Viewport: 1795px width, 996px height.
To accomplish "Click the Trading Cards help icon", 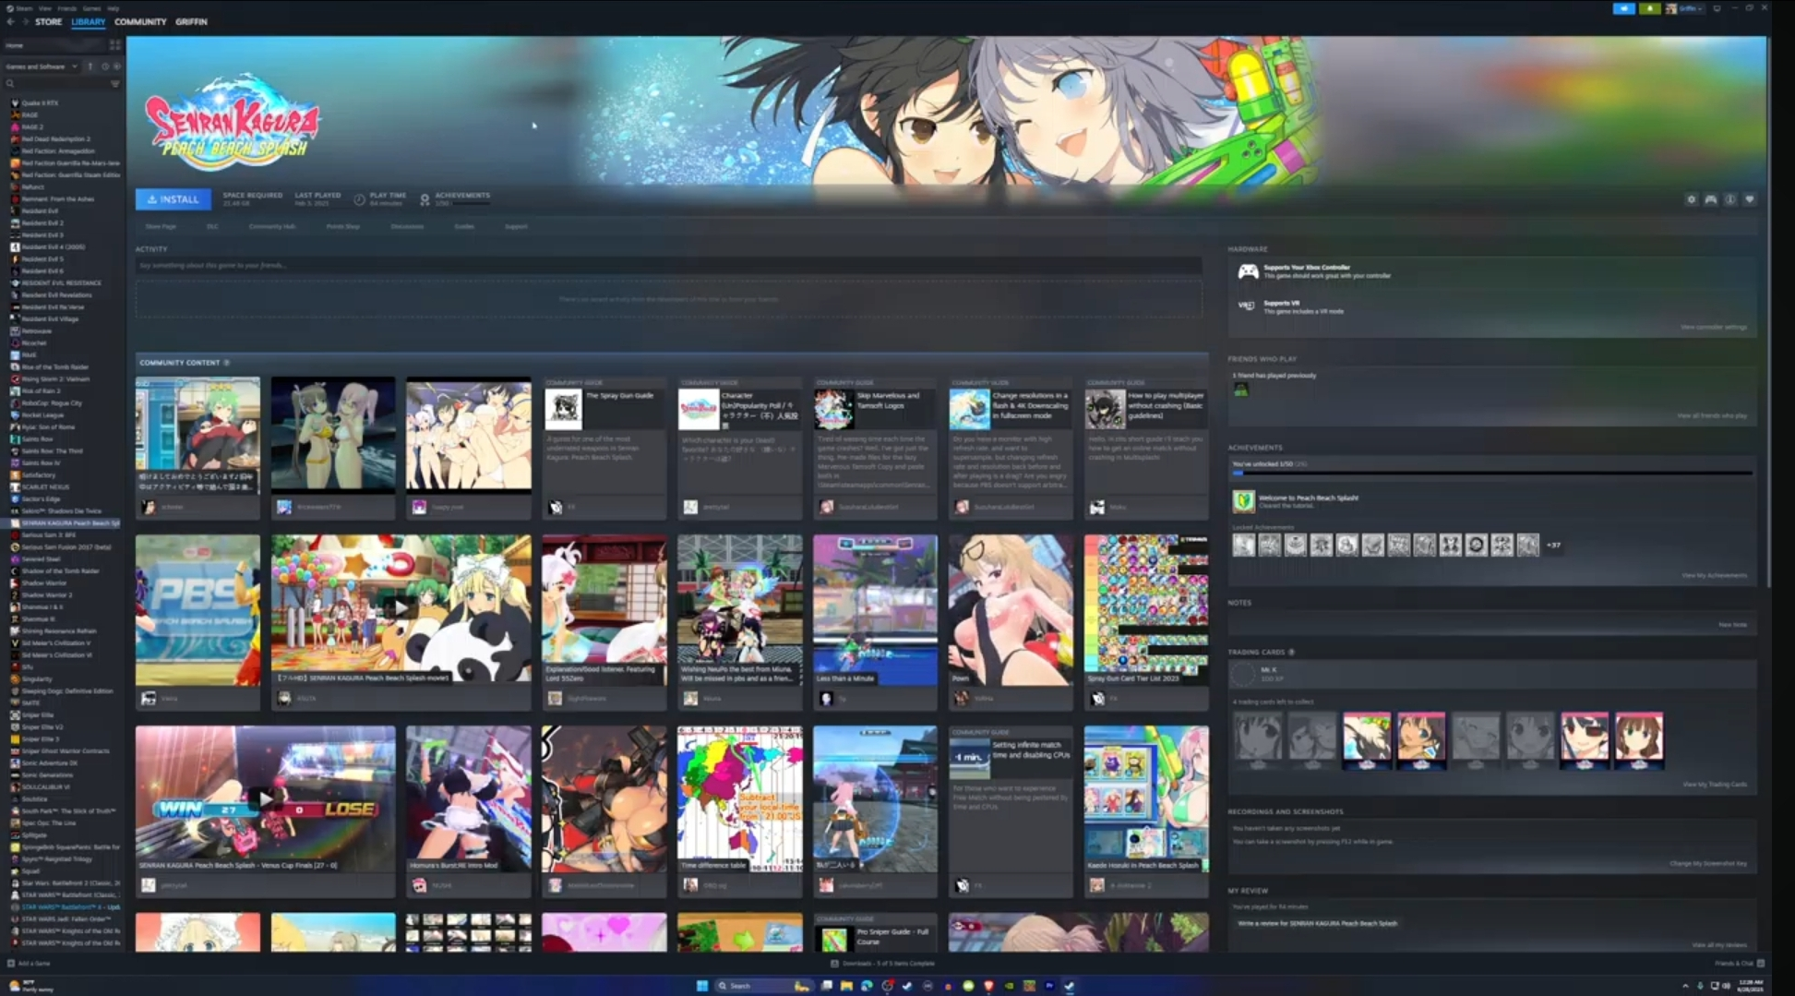I will point(1291,653).
